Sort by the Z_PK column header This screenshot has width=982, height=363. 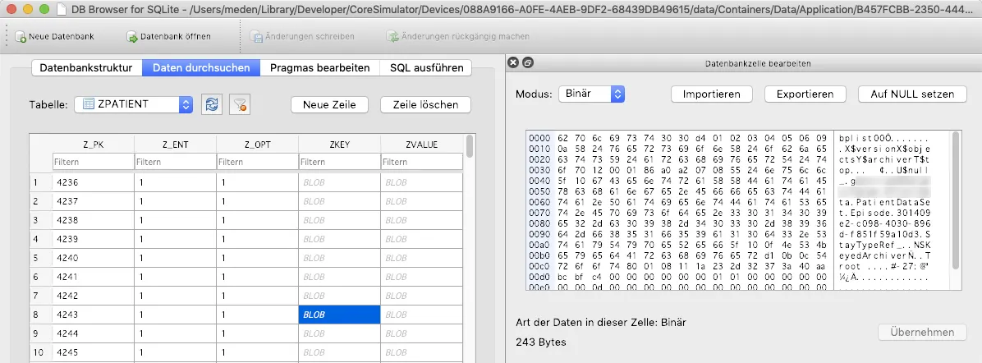93,145
